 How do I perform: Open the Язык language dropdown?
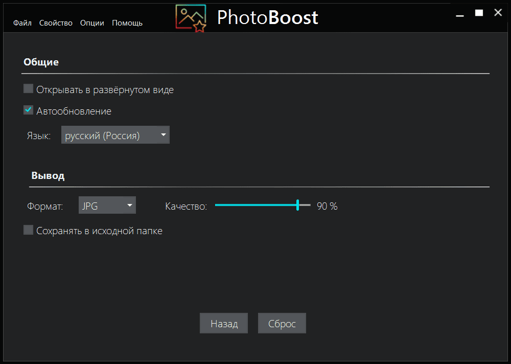115,135
